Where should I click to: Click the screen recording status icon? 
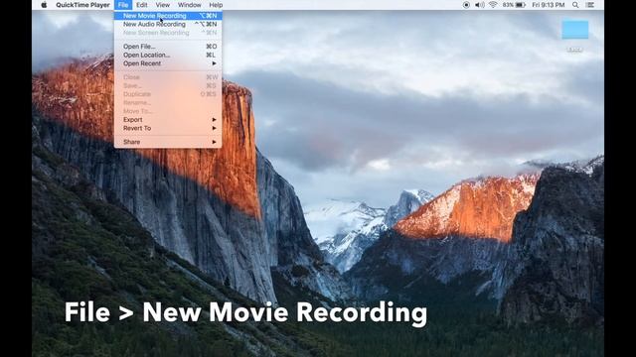[x=466, y=5]
